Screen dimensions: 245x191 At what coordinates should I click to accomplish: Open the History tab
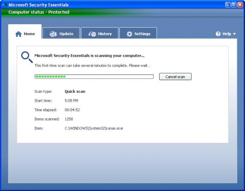tap(100, 33)
